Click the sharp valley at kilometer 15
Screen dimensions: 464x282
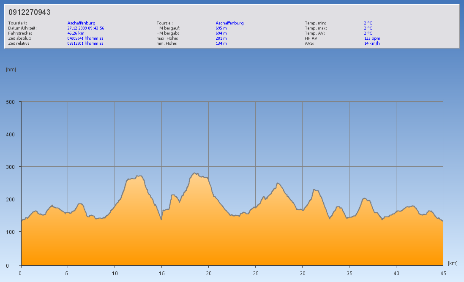coord(161,219)
